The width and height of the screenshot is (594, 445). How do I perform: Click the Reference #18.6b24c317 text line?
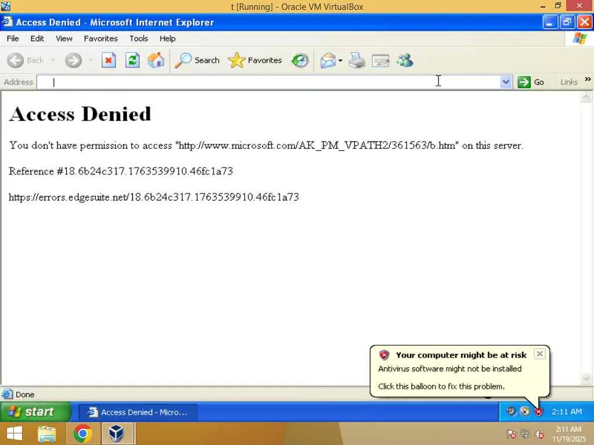point(121,172)
